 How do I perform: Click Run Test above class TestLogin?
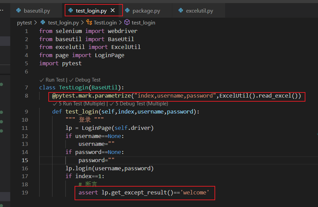tap(55, 80)
